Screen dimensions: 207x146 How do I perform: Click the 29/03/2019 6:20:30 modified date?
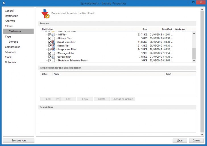pyautogui.click(x=161, y=38)
